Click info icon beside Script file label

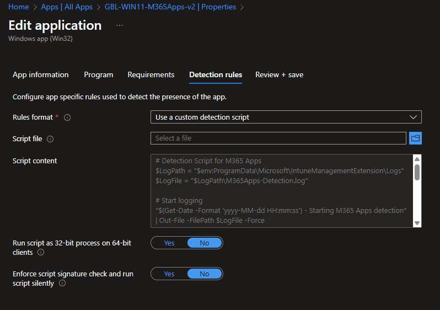[x=50, y=139]
